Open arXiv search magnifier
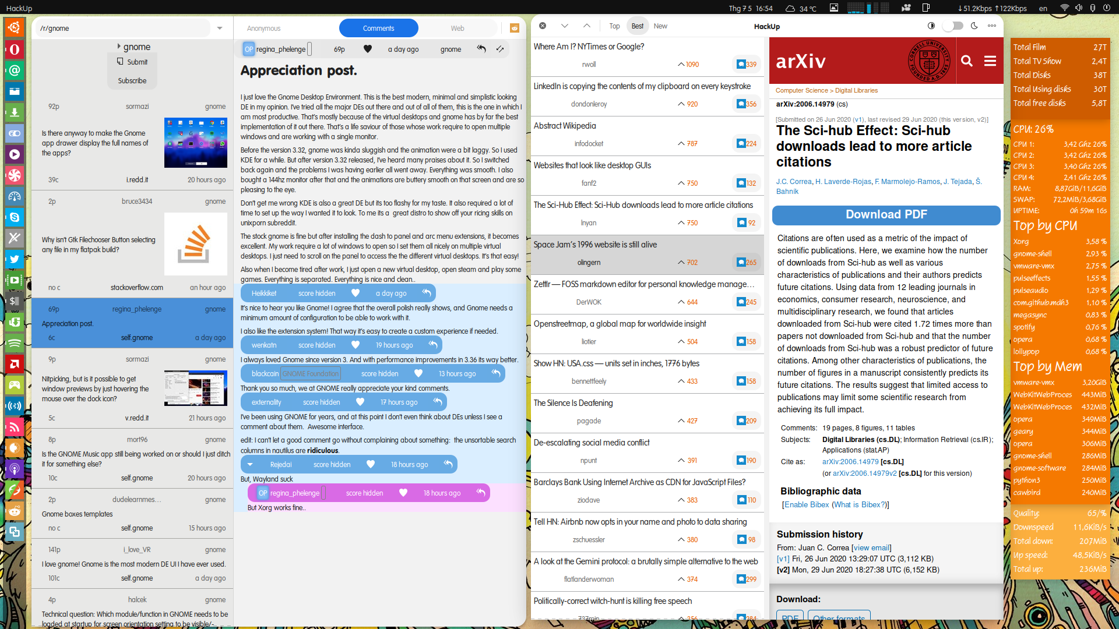Screen dimensions: 1119x629 [967, 61]
